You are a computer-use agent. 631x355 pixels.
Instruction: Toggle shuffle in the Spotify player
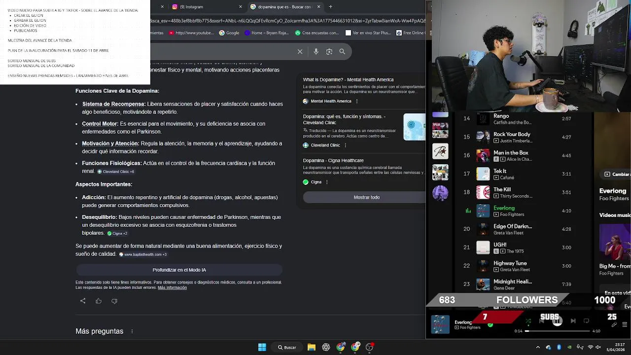(528, 321)
